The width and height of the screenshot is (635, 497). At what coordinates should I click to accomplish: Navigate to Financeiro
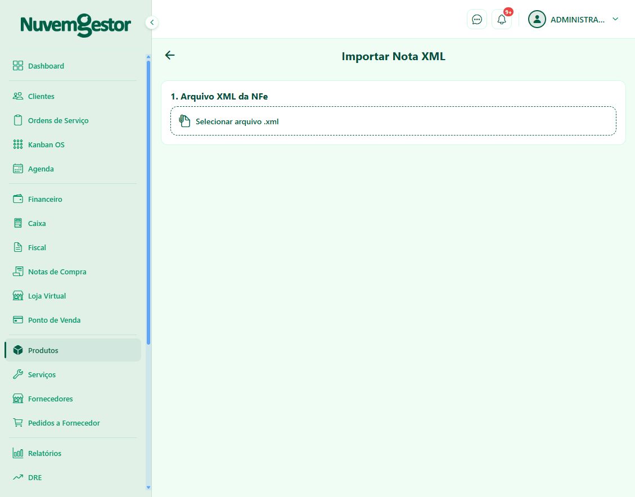73,198
